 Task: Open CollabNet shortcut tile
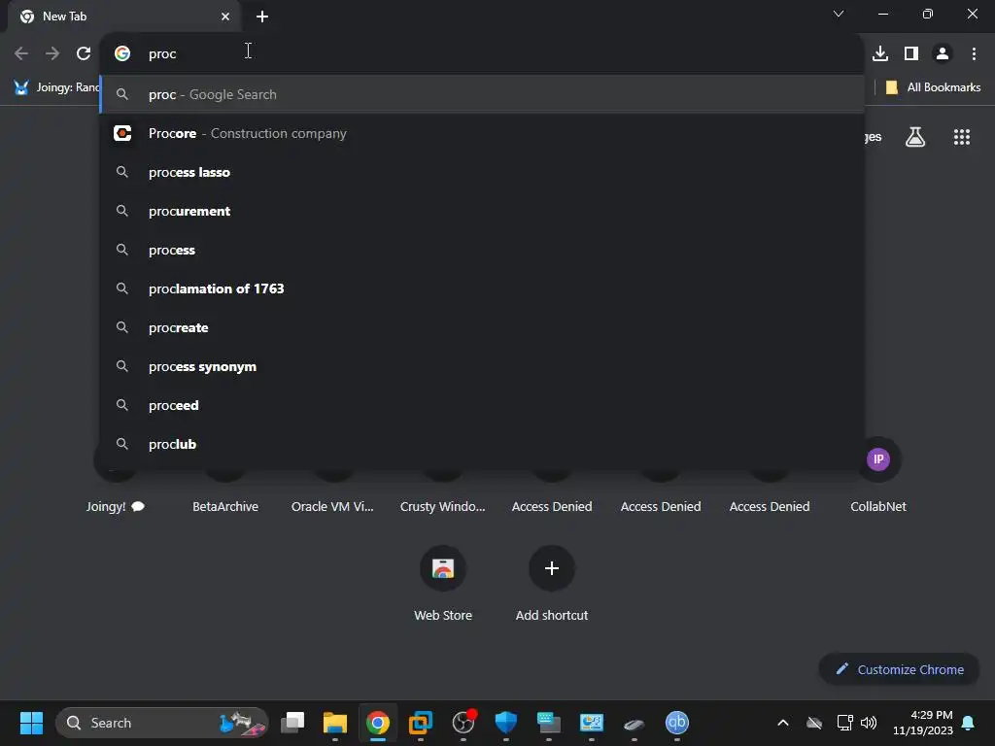point(878,474)
